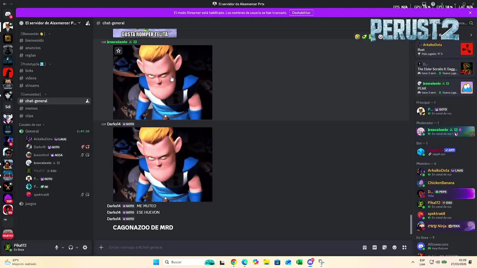Toggle the taskbar volume icon
This screenshot has width=477, height=268.
point(438,262)
